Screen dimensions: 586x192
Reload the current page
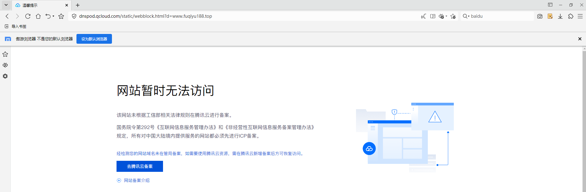pos(28,16)
